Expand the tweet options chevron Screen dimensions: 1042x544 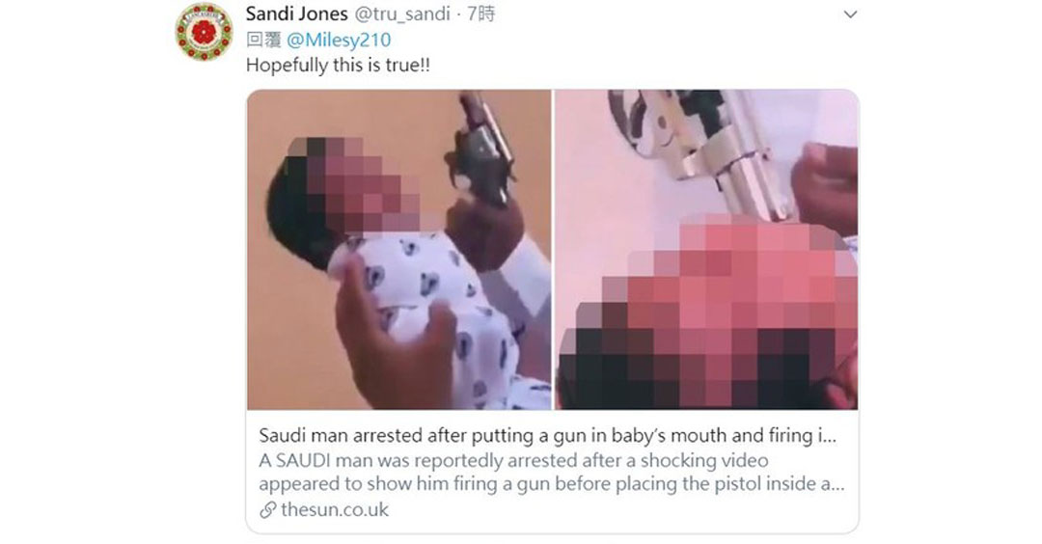(x=850, y=14)
